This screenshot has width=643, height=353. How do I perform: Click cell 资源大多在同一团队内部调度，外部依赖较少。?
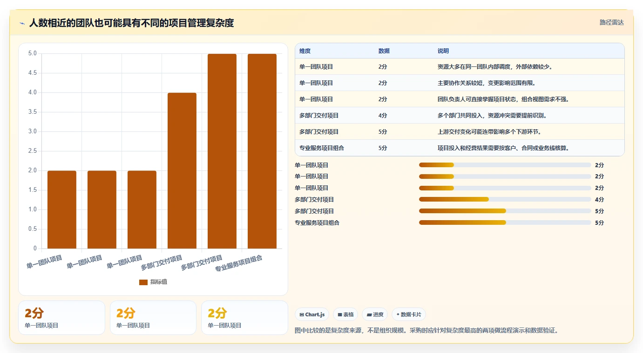click(x=495, y=67)
